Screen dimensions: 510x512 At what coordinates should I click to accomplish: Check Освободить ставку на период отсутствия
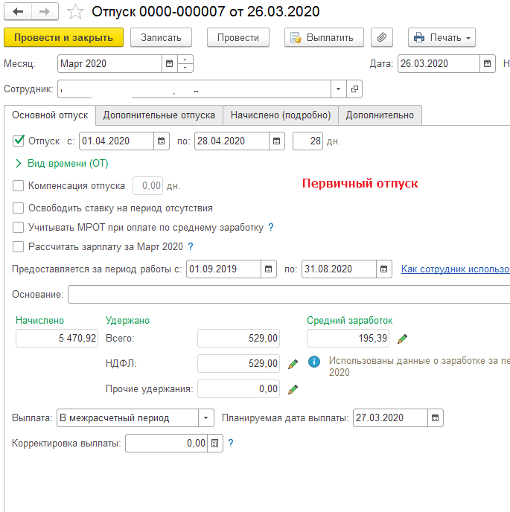click(19, 208)
